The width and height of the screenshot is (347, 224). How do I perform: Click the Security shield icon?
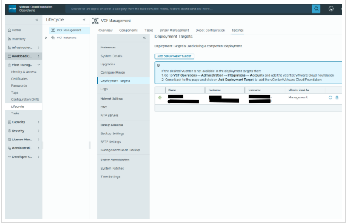click(9, 131)
